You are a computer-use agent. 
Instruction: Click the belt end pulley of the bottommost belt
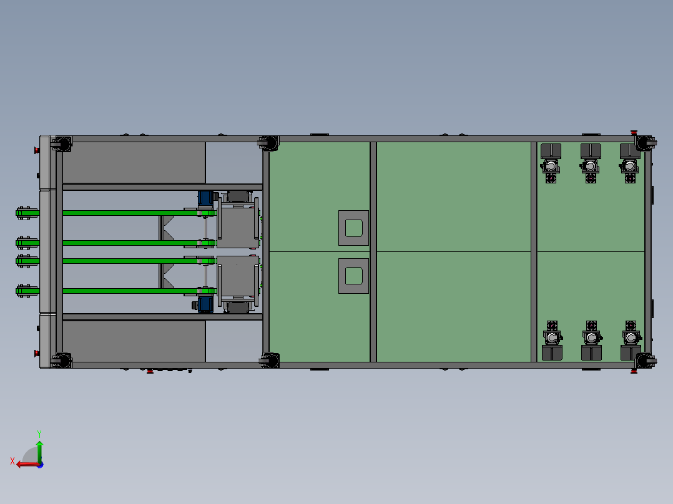(x=27, y=291)
